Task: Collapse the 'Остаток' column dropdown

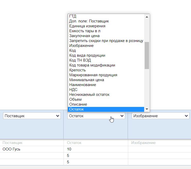Action: pos(96,116)
